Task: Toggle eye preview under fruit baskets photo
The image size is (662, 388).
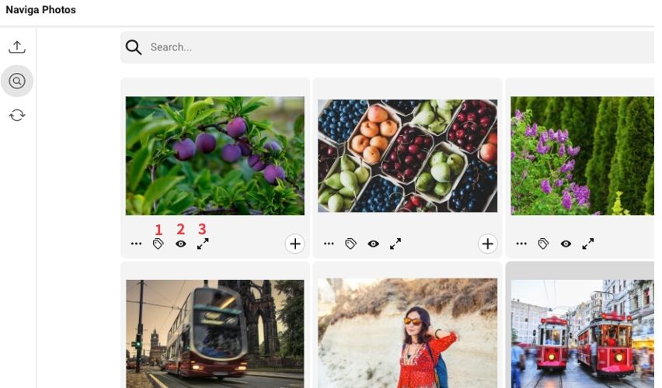Action: click(374, 244)
